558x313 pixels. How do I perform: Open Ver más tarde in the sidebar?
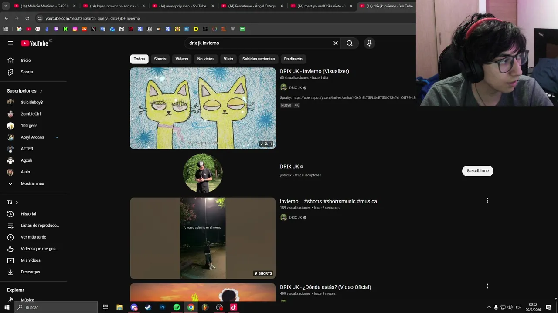pos(34,237)
